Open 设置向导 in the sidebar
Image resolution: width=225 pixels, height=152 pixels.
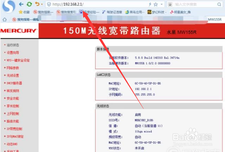pos(13,53)
